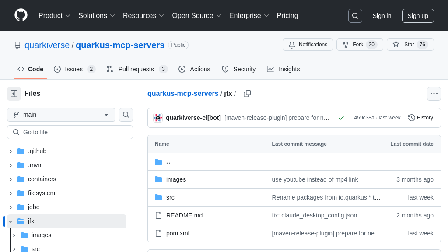Expand the .mvn folder chevron
The height and width of the screenshot is (252, 448).
(10, 165)
